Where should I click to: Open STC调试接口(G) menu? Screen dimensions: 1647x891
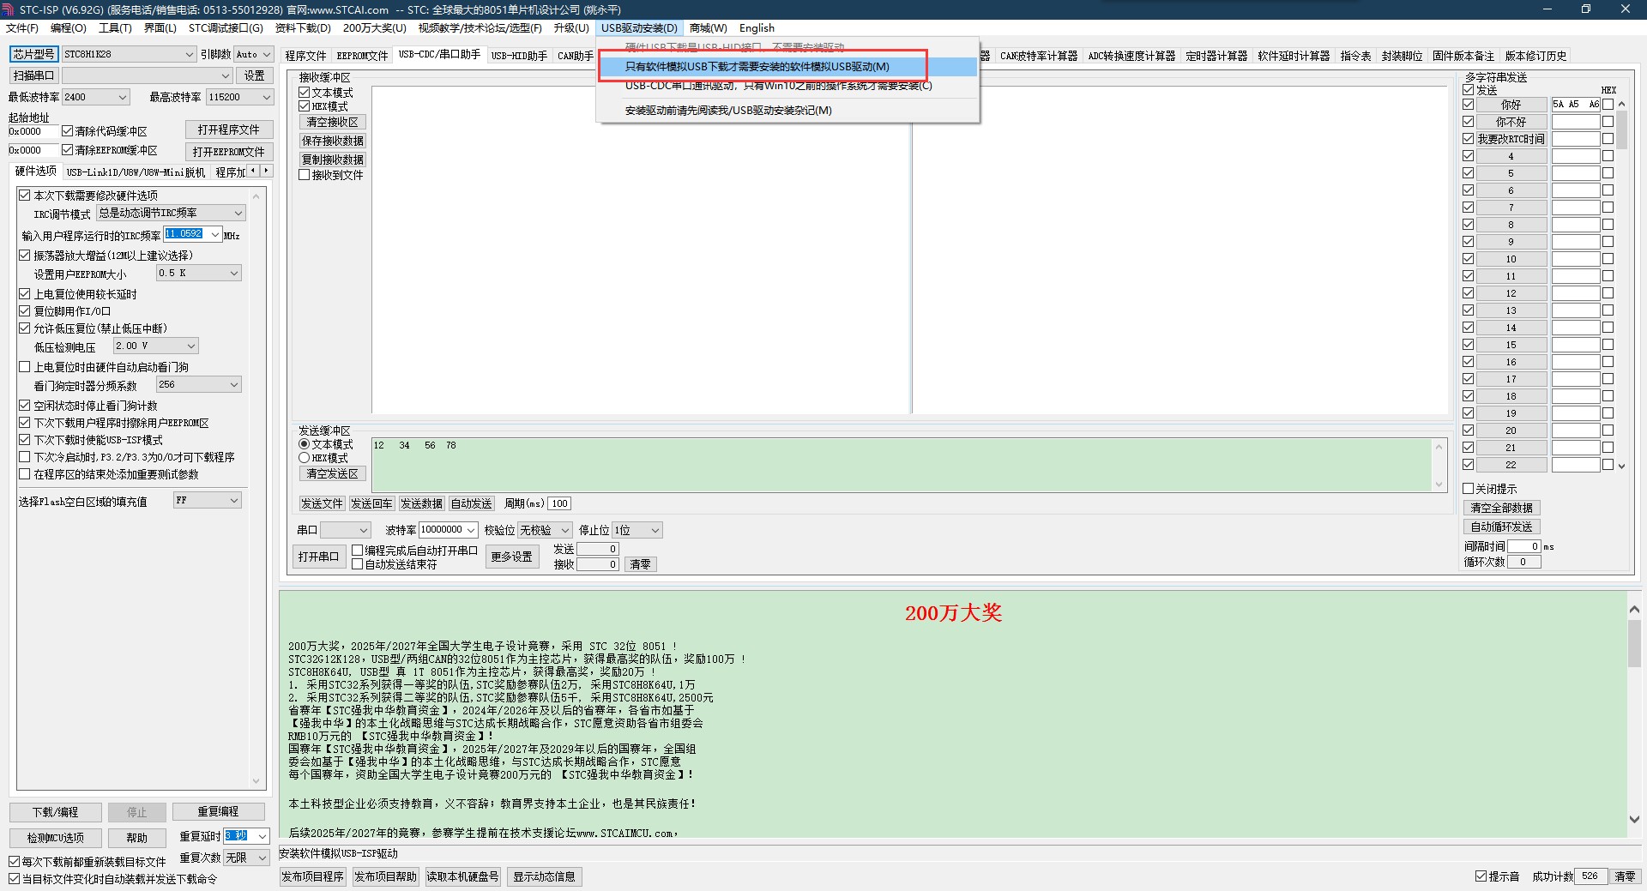[226, 28]
